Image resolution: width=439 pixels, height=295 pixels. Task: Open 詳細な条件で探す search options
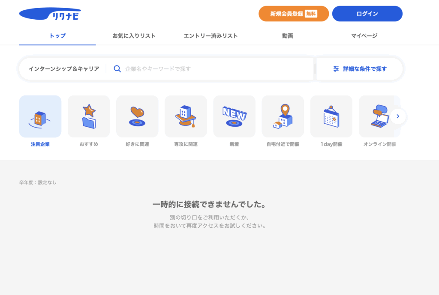click(x=360, y=69)
